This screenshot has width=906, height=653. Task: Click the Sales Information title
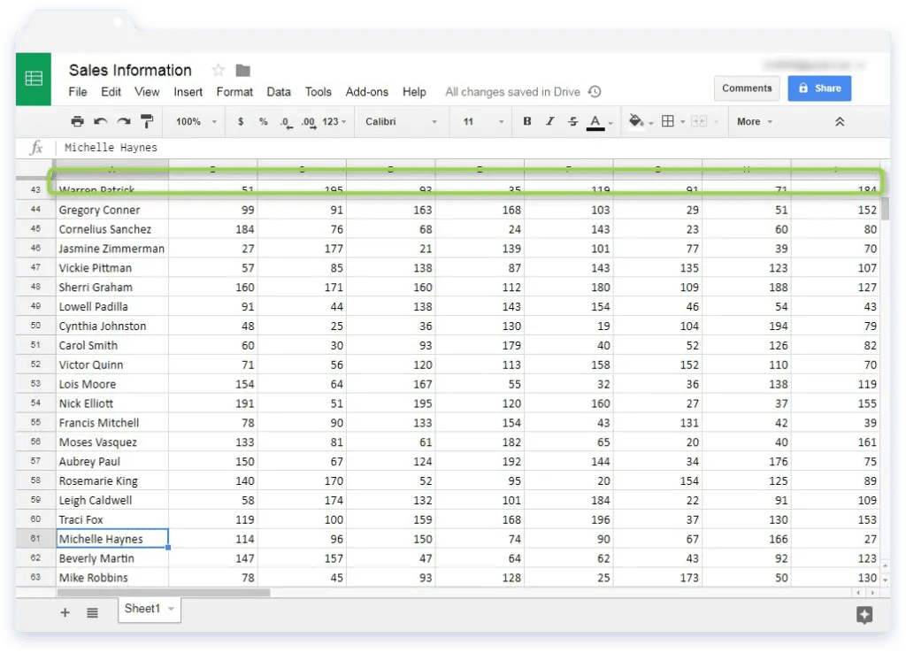pos(130,71)
